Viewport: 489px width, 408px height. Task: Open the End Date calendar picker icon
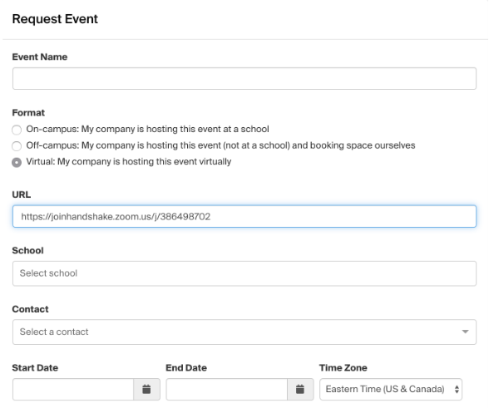pos(300,389)
